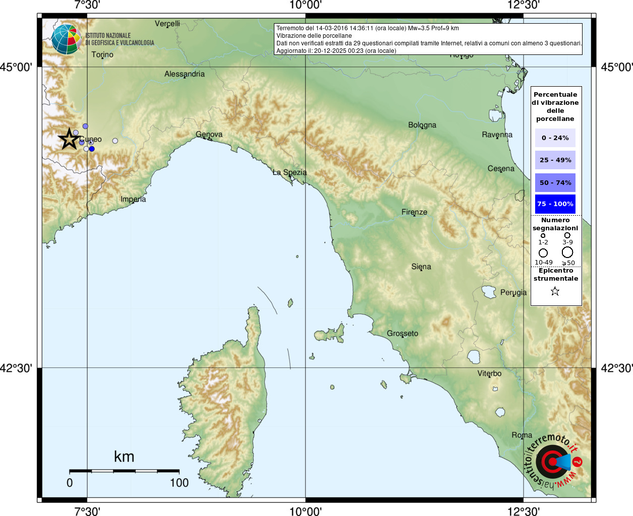Click the top 12°30' longitude label
Image resolution: width=633 pixels, height=516 pixels.
pyautogui.click(x=524, y=5)
